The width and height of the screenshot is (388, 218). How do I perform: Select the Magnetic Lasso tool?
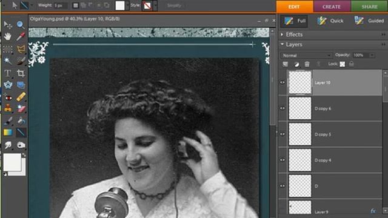pyautogui.click(x=21, y=49)
